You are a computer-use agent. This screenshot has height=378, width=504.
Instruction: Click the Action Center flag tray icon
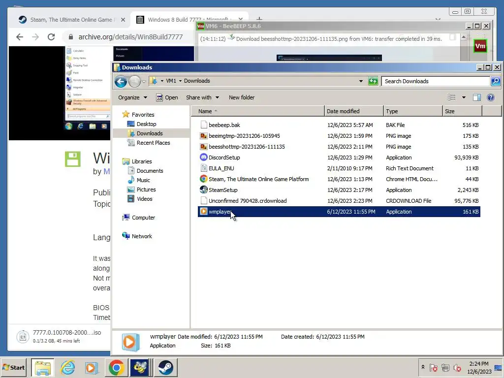click(x=433, y=367)
